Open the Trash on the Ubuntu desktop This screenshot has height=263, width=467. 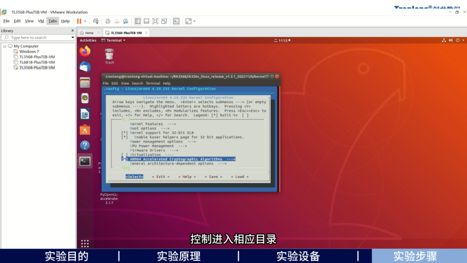point(109,53)
